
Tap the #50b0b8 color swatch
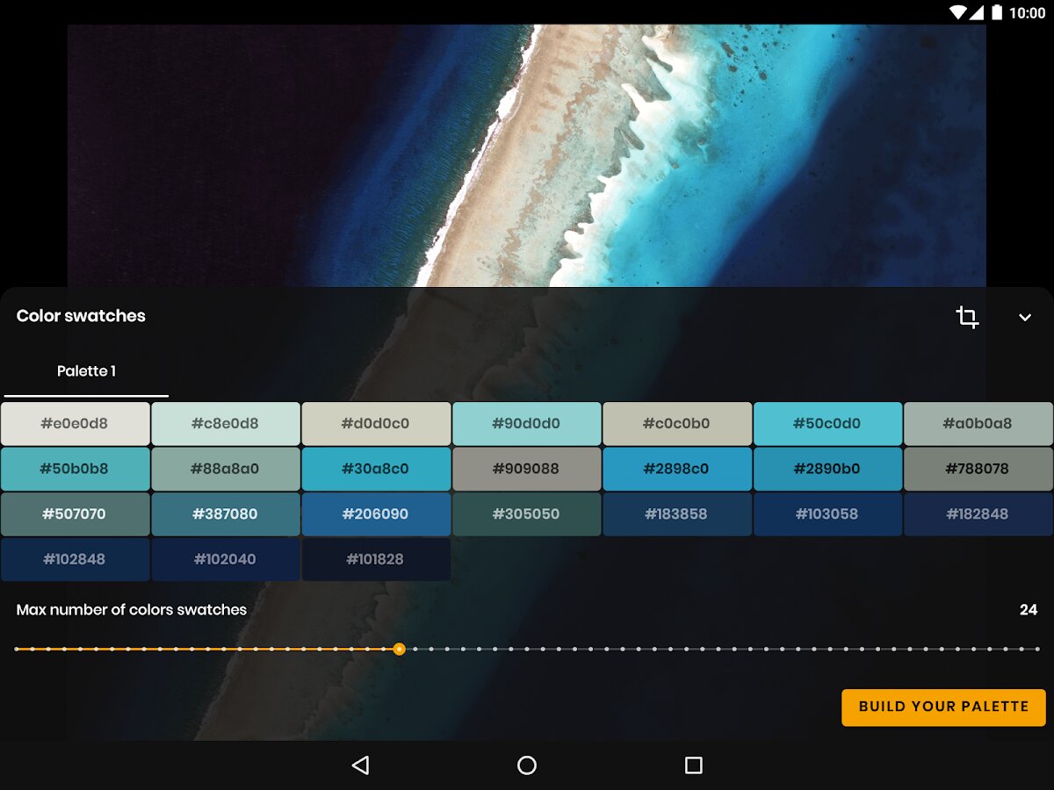point(76,469)
